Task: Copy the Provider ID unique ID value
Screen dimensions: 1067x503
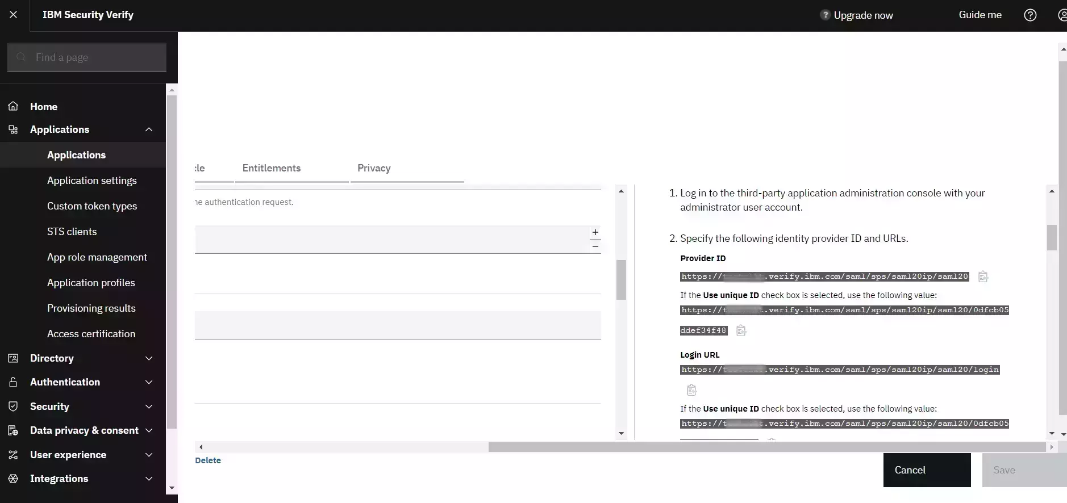Action: [741, 330]
